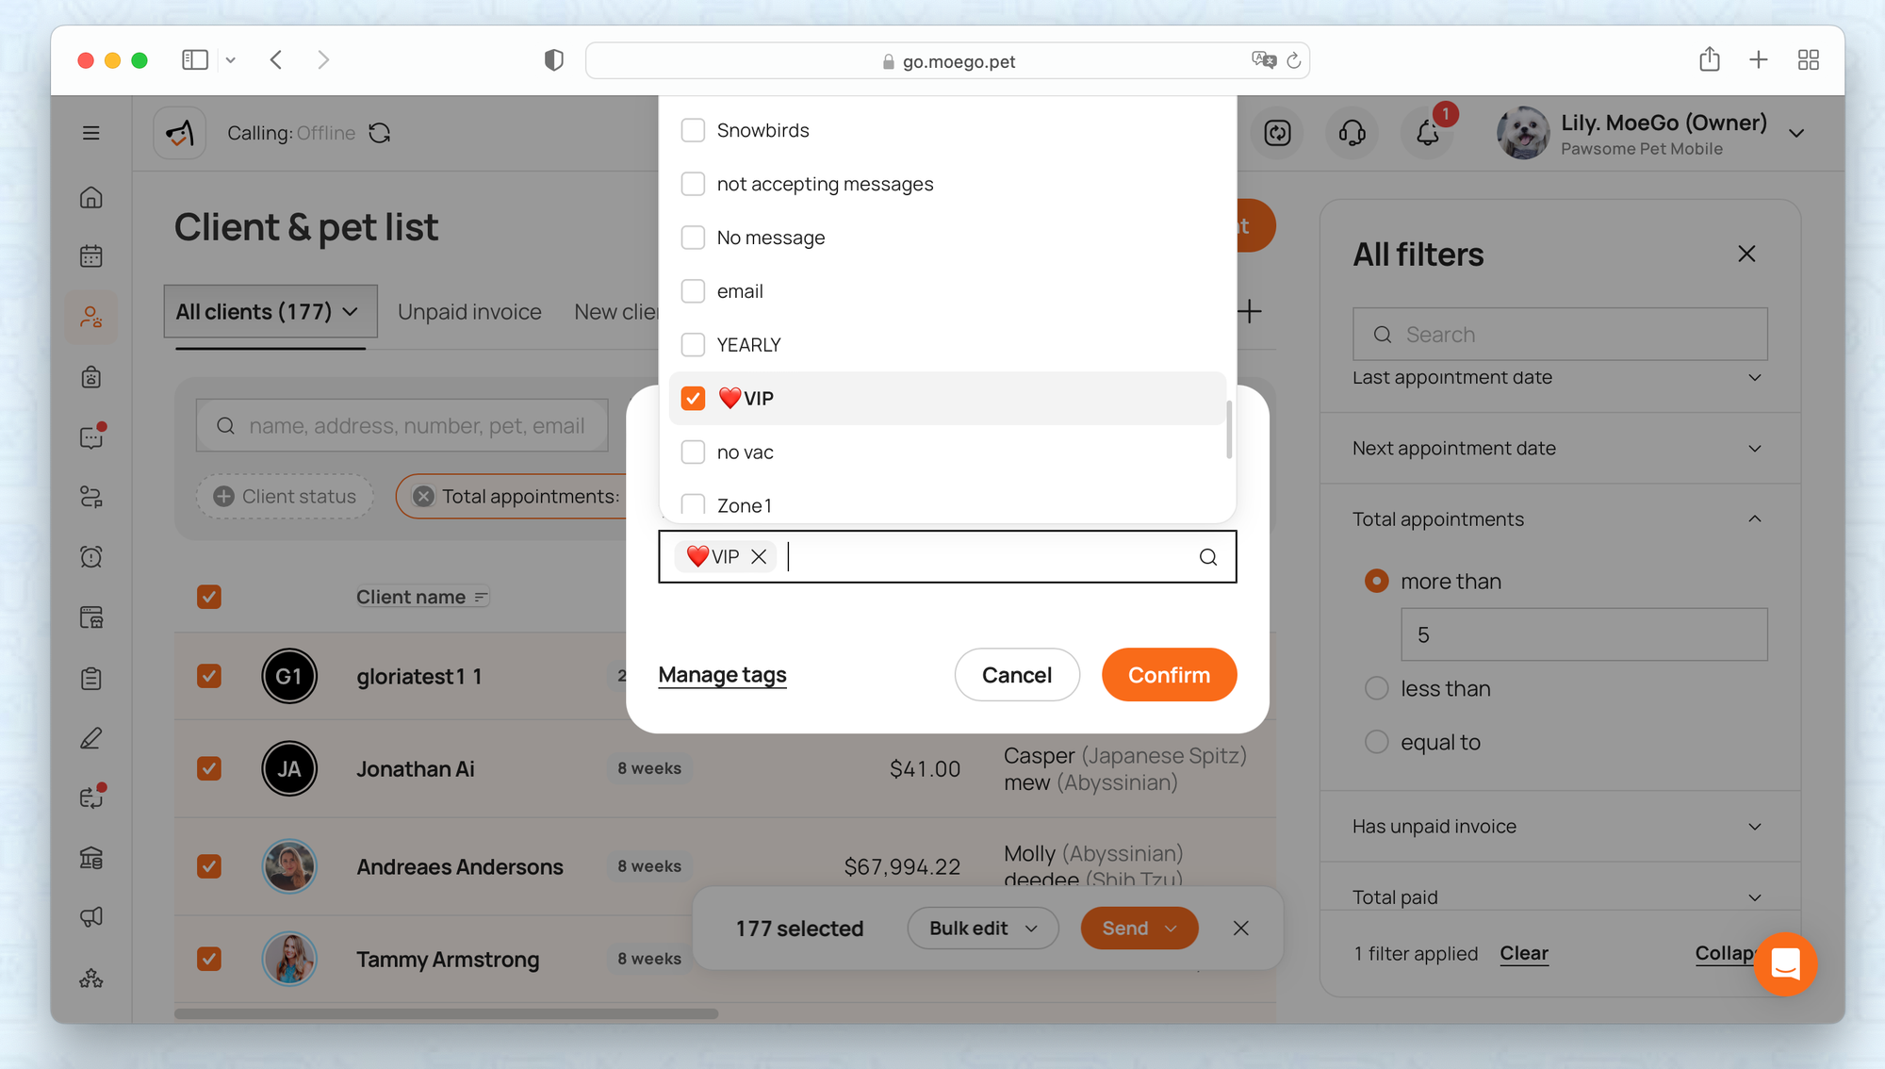The height and width of the screenshot is (1069, 1885).
Task: Go to home via sidebar icon
Action: pos(91,197)
